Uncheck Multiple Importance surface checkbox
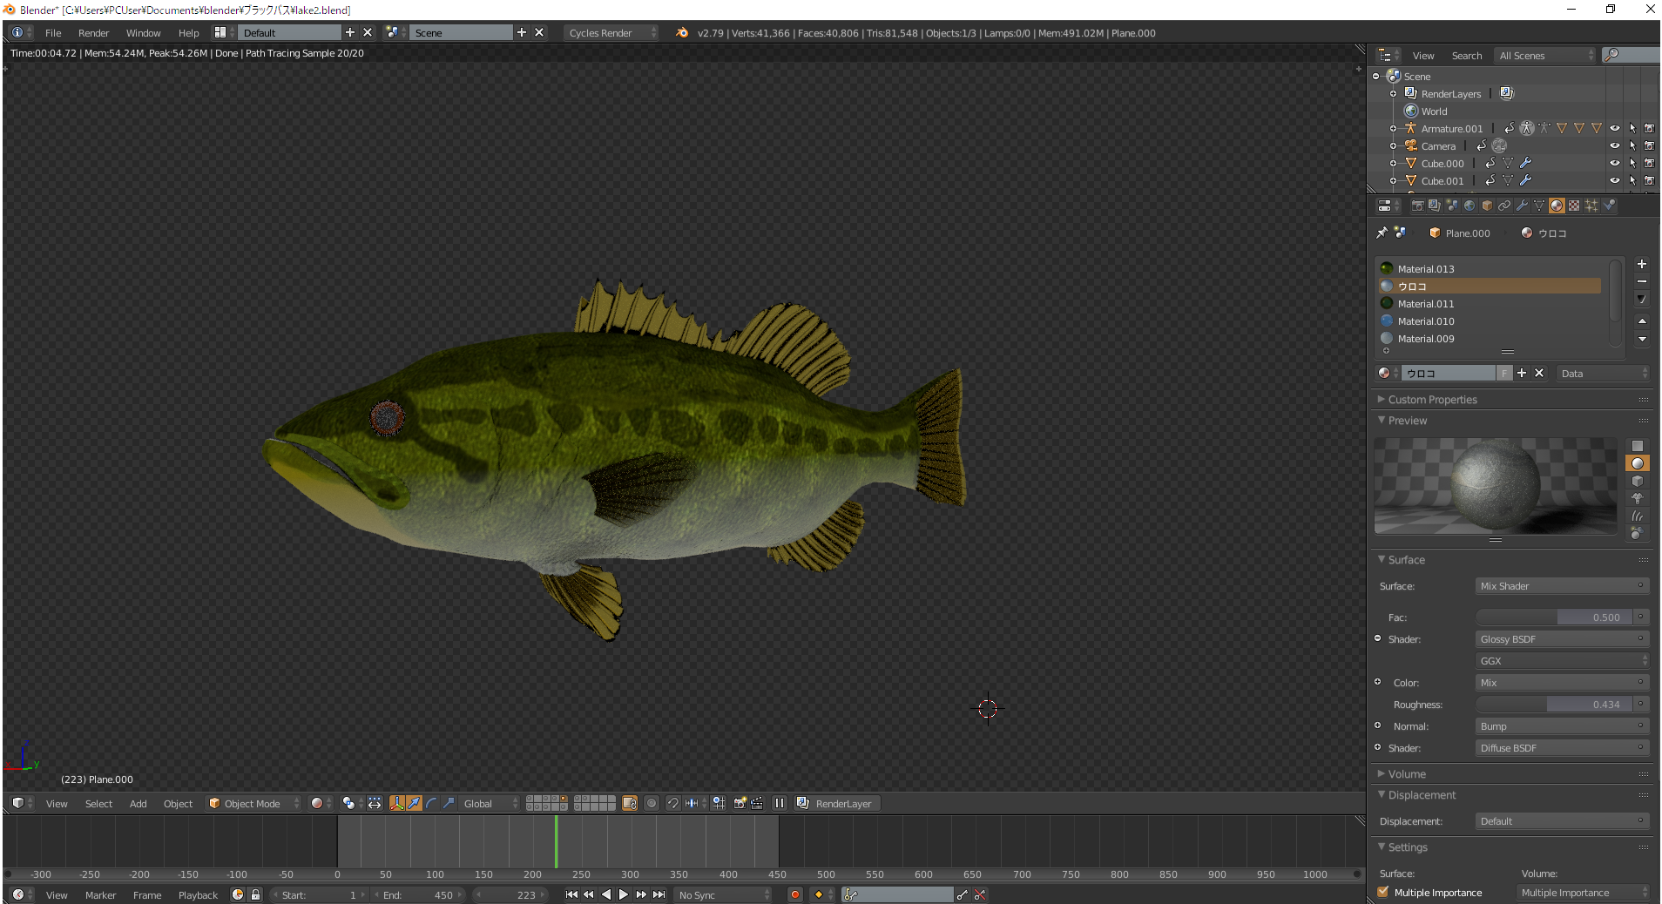The image size is (1662, 904). click(1383, 892)
